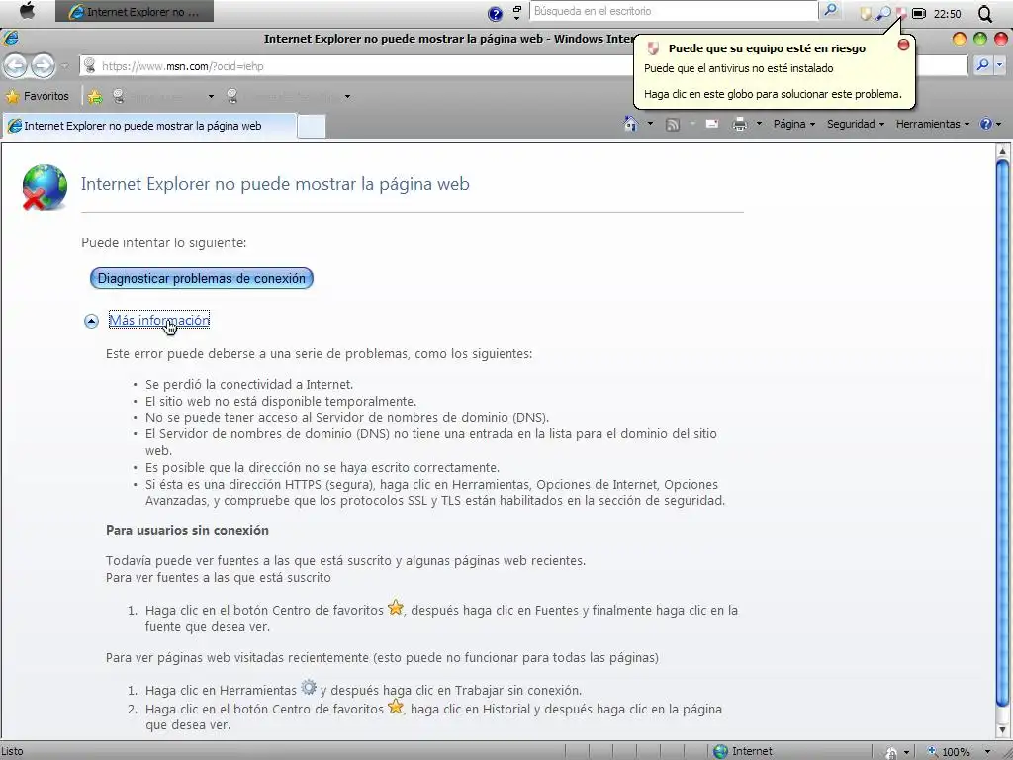
Task: Click the RSS feeds icon
Action: pos(673,124)
